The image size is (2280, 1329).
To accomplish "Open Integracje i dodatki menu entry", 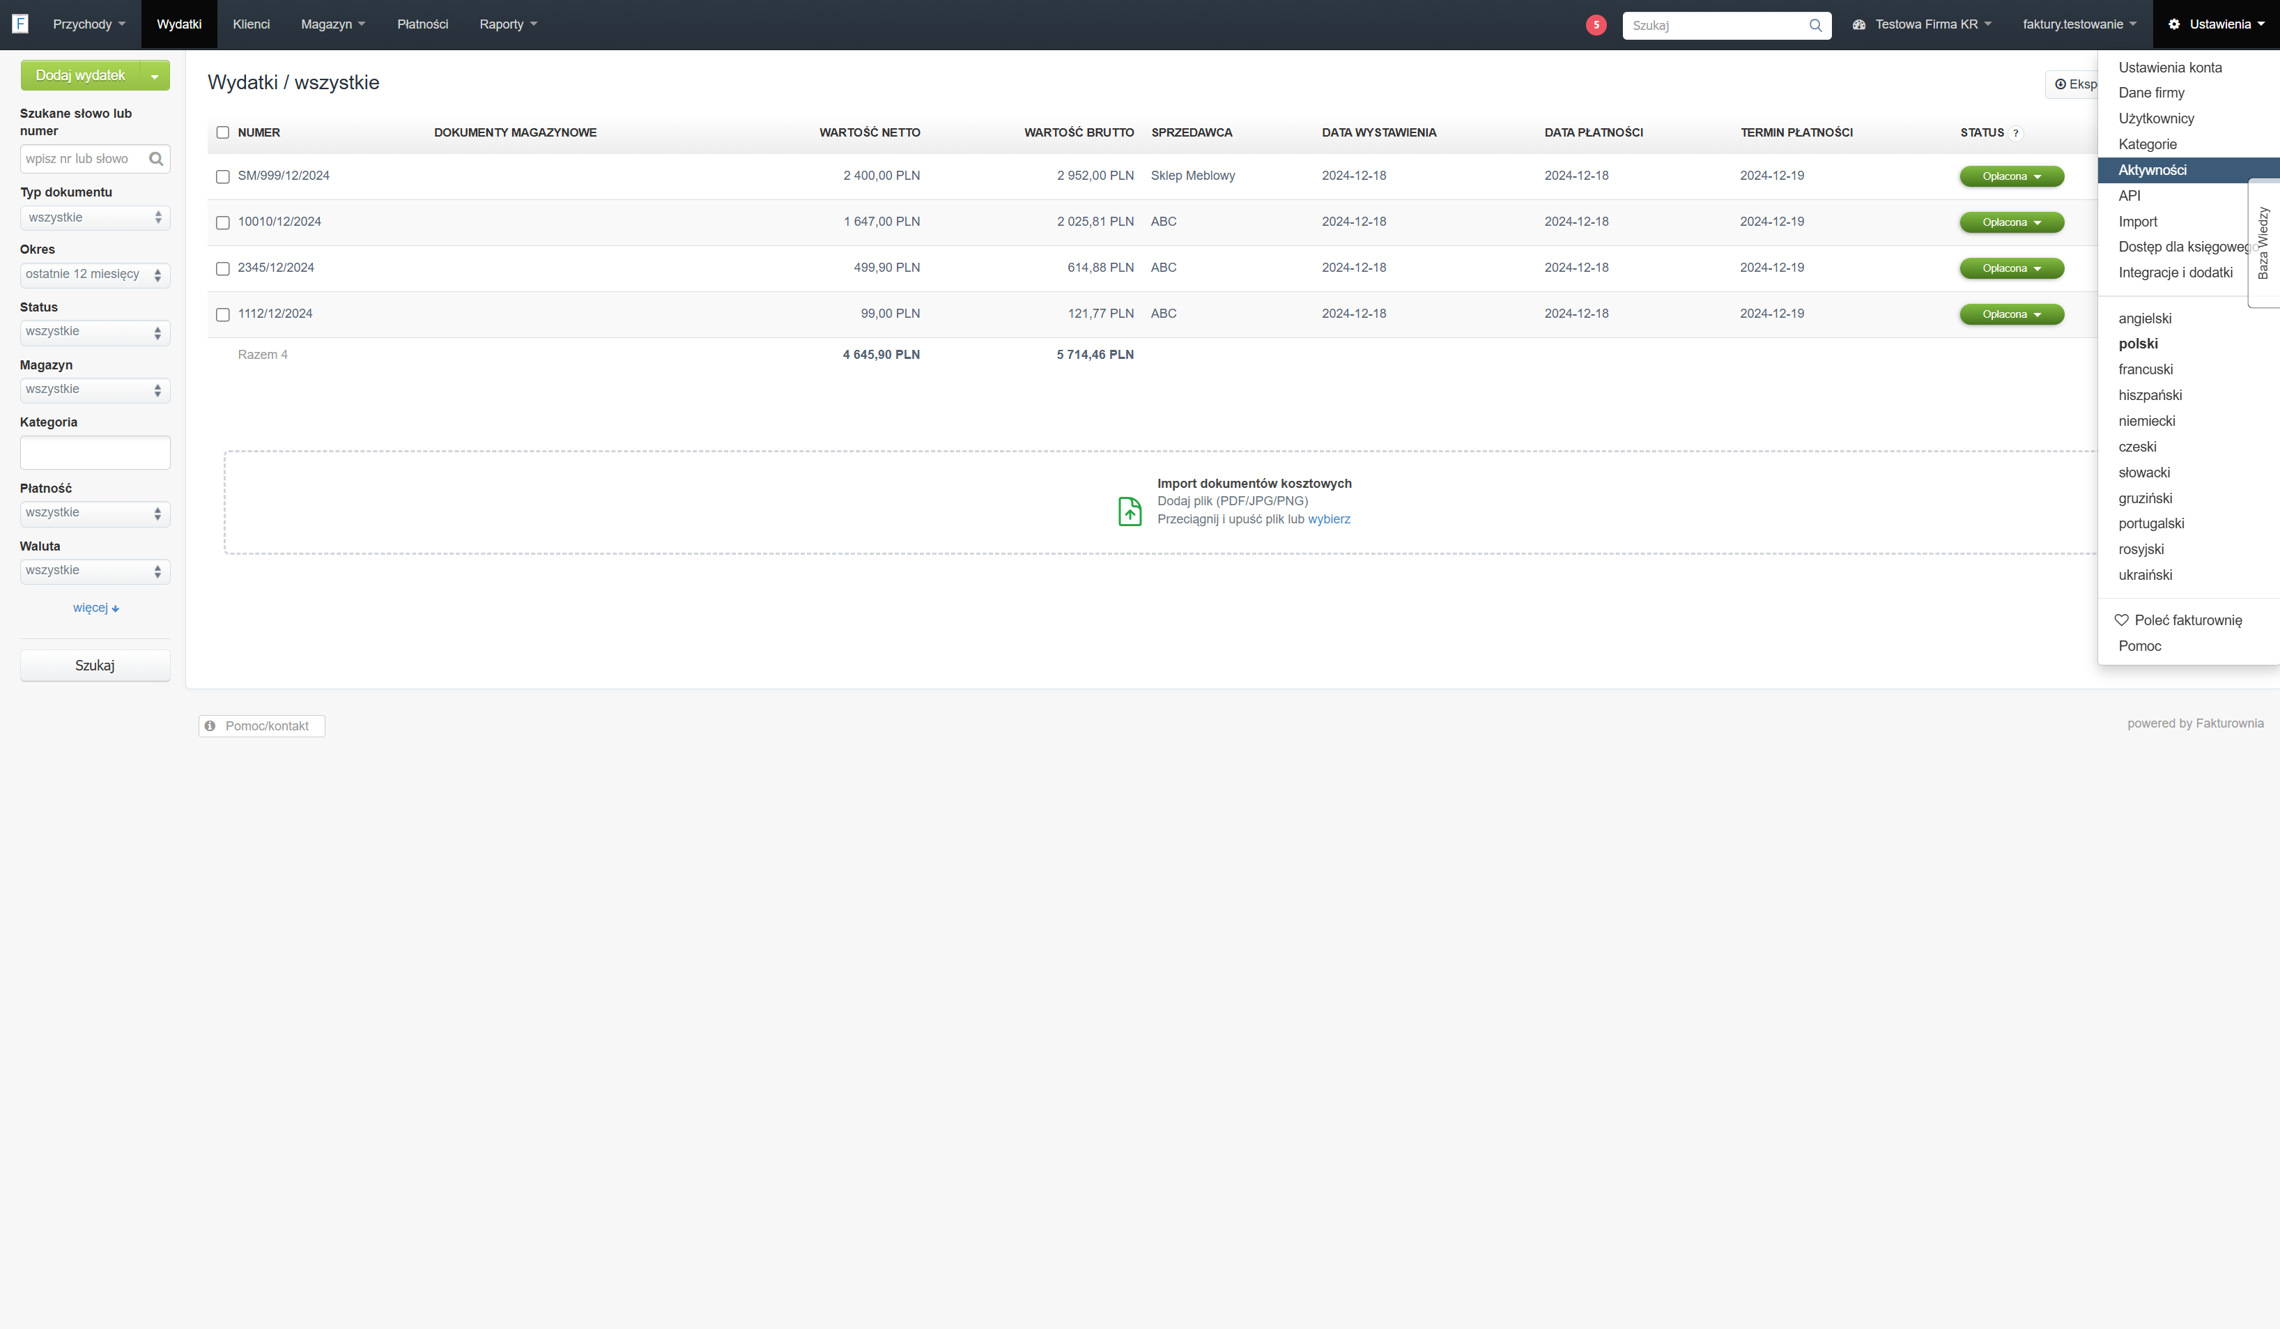I will click(2175, 272).
